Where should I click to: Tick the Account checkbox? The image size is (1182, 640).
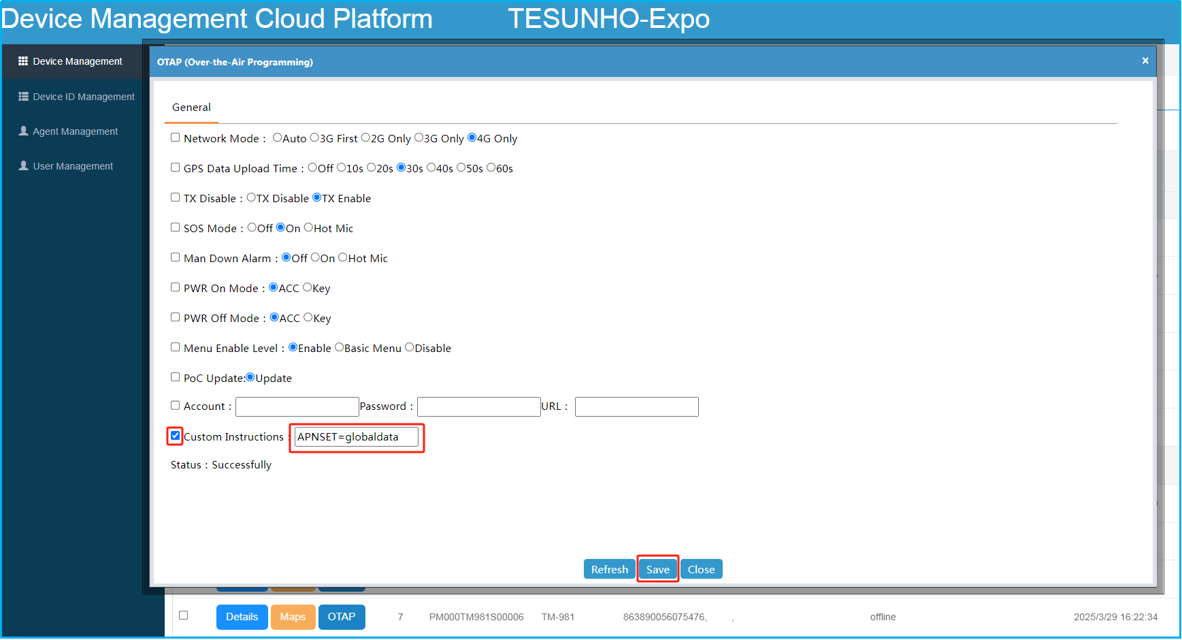click(175, 405)
